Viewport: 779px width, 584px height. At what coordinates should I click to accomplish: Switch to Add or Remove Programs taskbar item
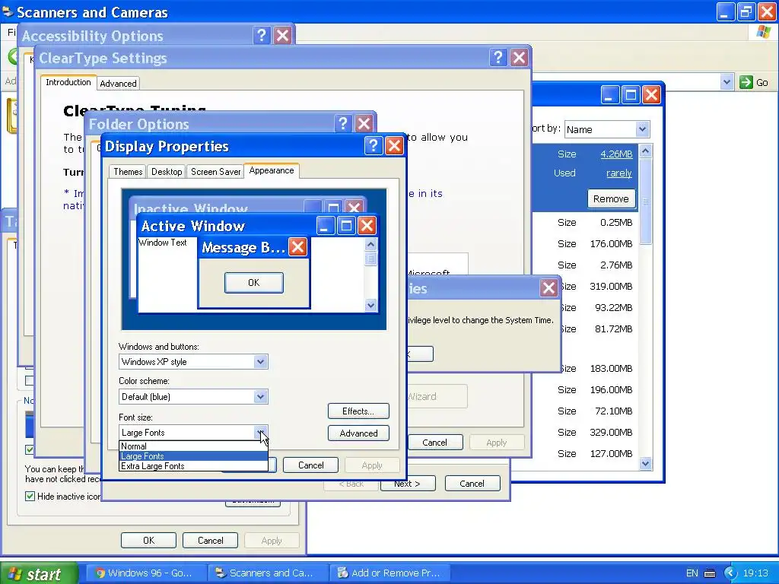389,573
